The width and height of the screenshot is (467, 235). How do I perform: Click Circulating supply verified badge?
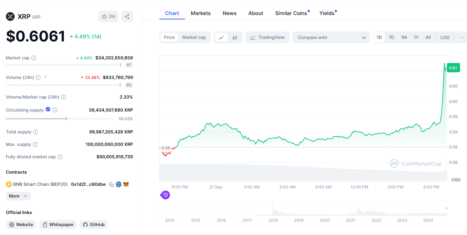(x=48, y=109)
